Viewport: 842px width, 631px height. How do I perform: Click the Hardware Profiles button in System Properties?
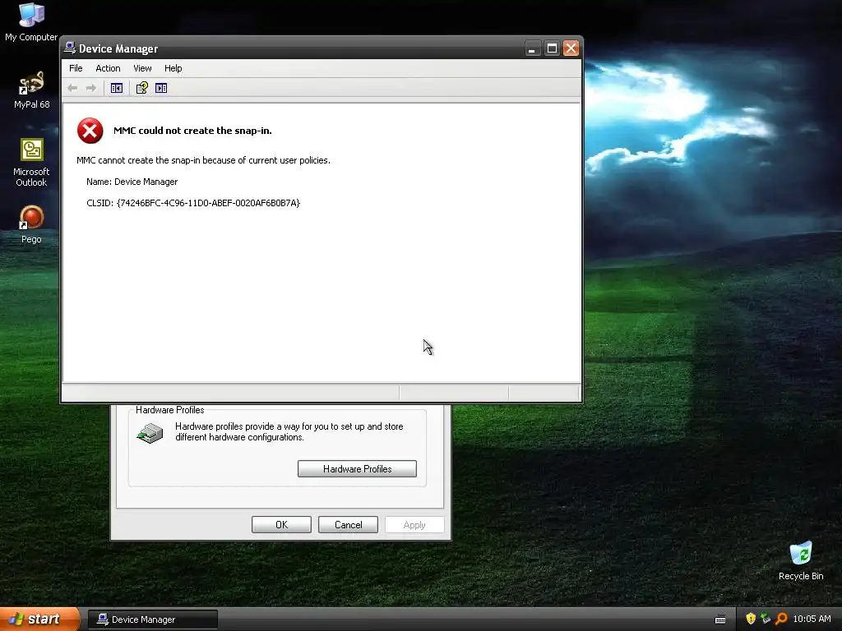tap(357, 469)
